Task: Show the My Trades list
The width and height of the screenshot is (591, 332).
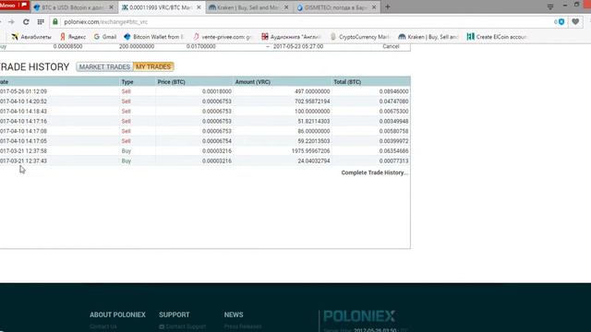Action: 153,66
